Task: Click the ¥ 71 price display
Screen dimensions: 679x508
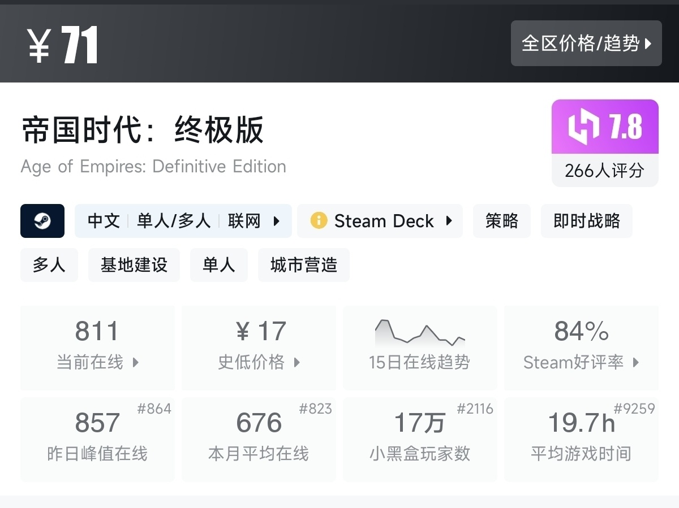Action: point(63,45)
